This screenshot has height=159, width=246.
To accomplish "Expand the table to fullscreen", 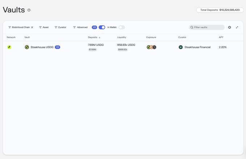I will click(x=237, y=27).
